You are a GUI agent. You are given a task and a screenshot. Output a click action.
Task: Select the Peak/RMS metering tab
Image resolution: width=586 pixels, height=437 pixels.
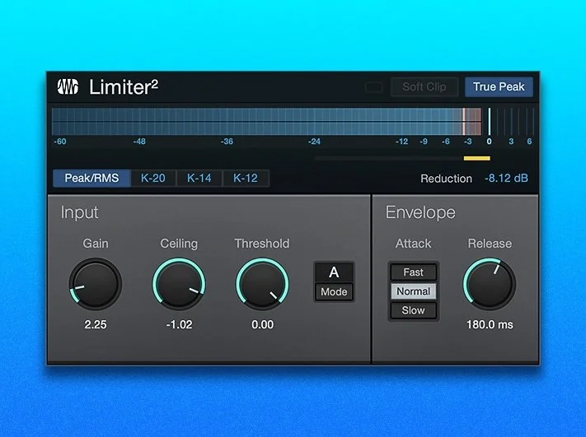(x=91, y=178)
